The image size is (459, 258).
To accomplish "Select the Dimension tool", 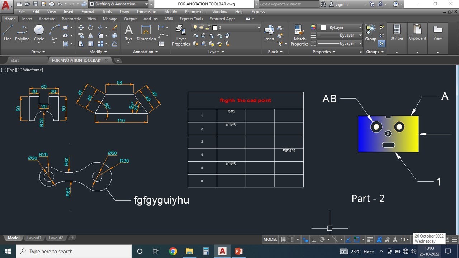I will click(x=146, y=33).
